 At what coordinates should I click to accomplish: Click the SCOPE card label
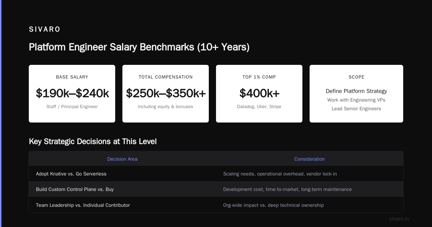coord(356,77)
